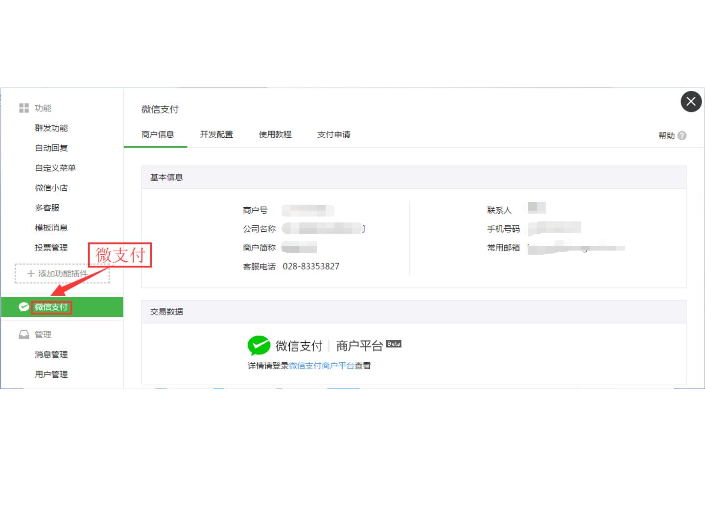Follow the 微信支付商户平台 link
This screenshot has height=528, width=705.
point(322,366)
